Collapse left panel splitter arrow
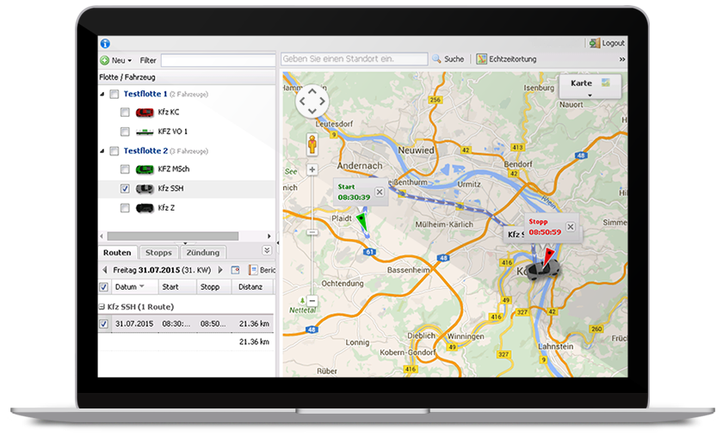This screenshot has height=442, width=723. [x=277, y=242]
